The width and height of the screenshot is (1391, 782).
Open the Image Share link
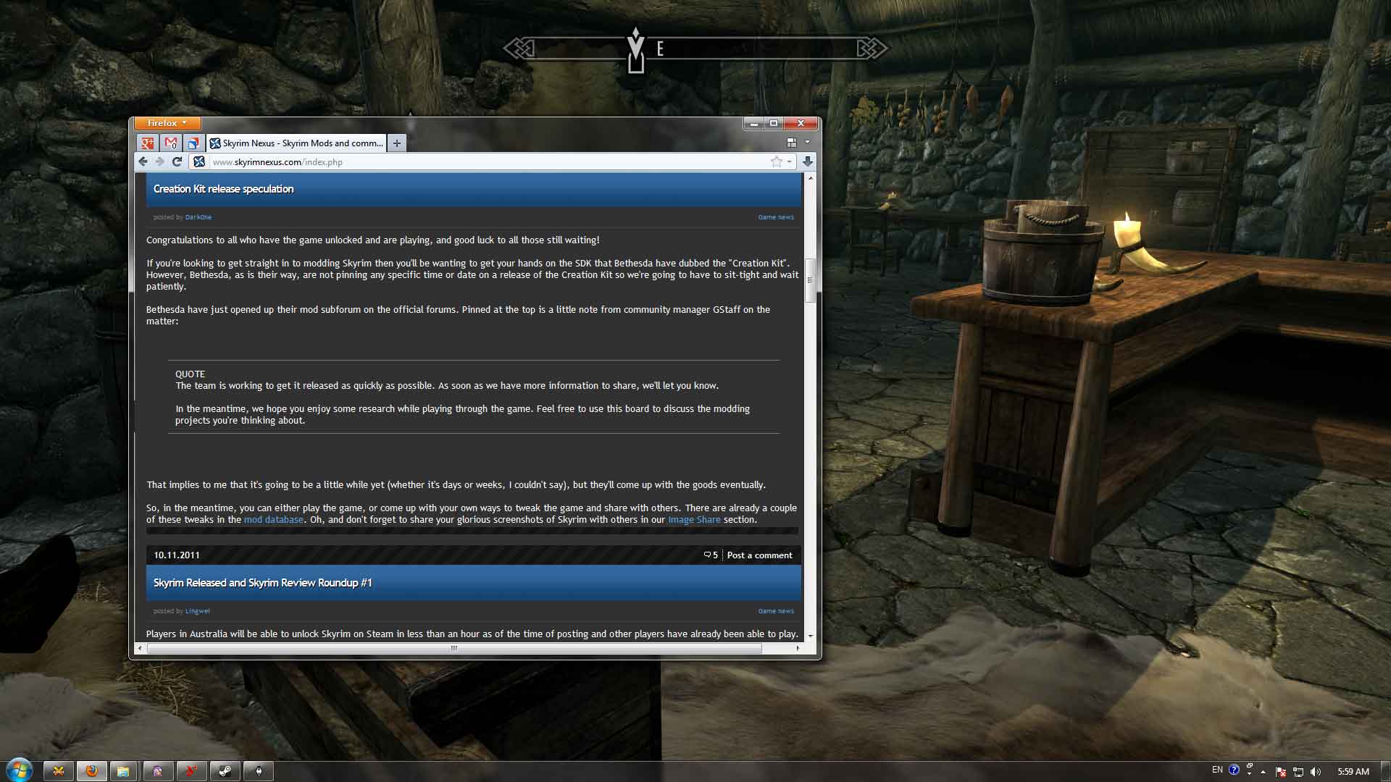pyautogui.click(x=694, y=520)
